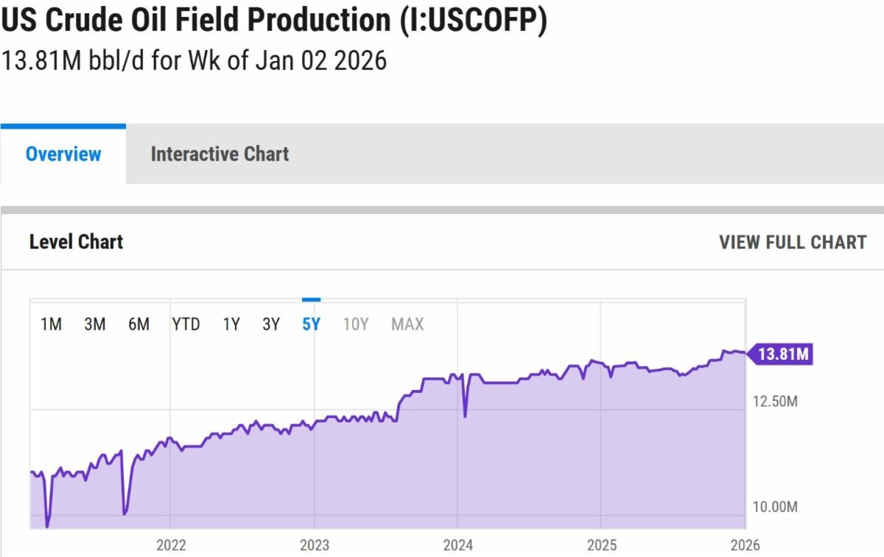Click the 2022 x-axis label
Image resolution: width=884 pixels, height=557 pixels.
[x=171, y=545]
